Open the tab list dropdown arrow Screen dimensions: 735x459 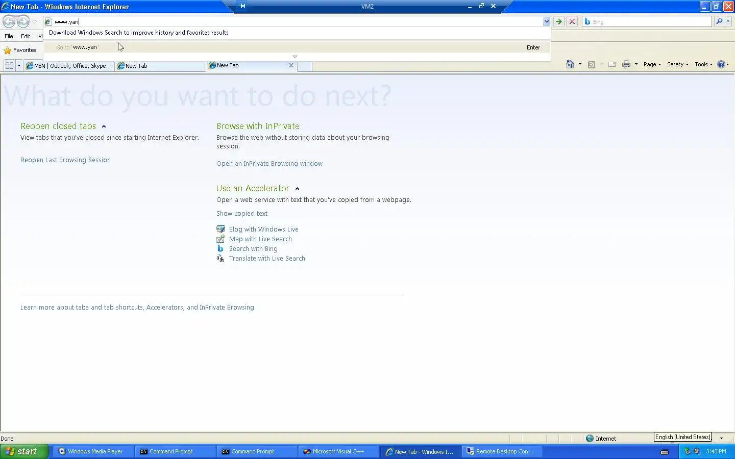pos(19,65)
